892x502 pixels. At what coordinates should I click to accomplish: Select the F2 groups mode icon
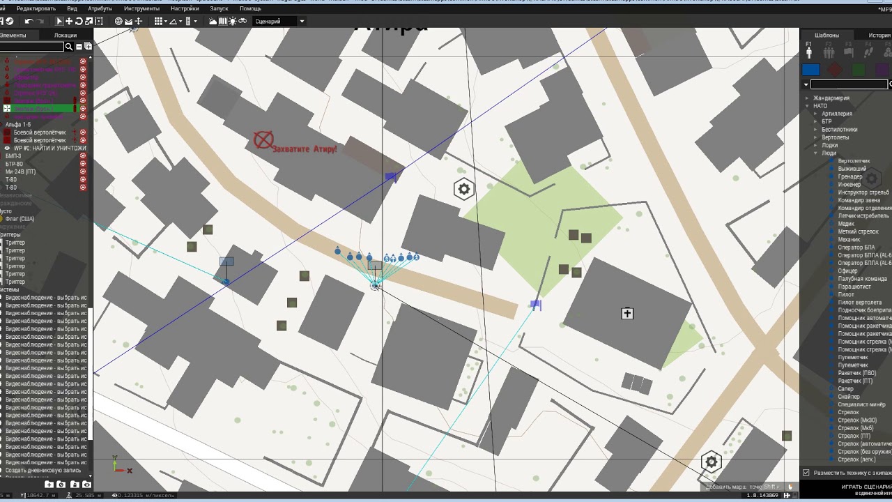829,50
